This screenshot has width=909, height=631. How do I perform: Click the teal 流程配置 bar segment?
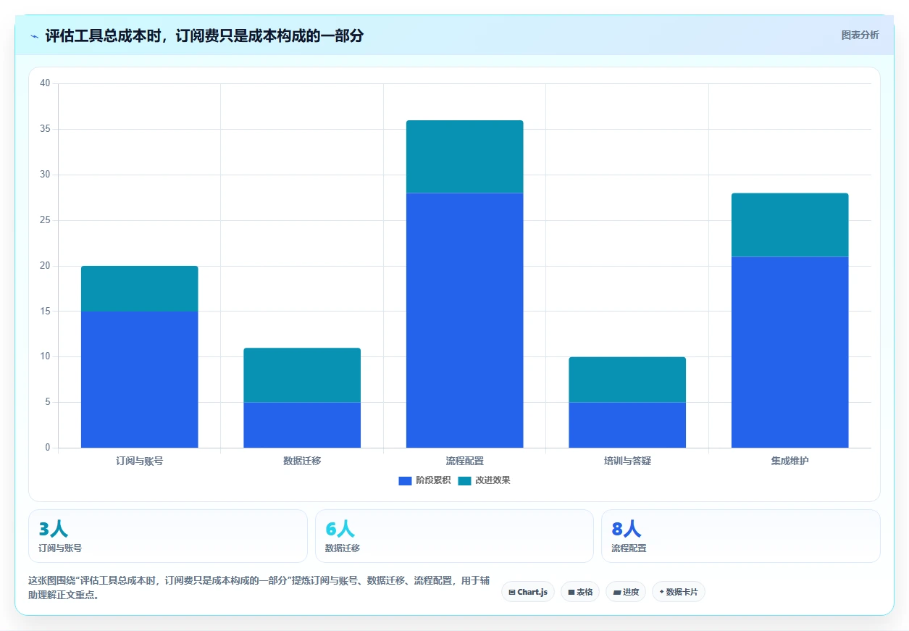464,156
